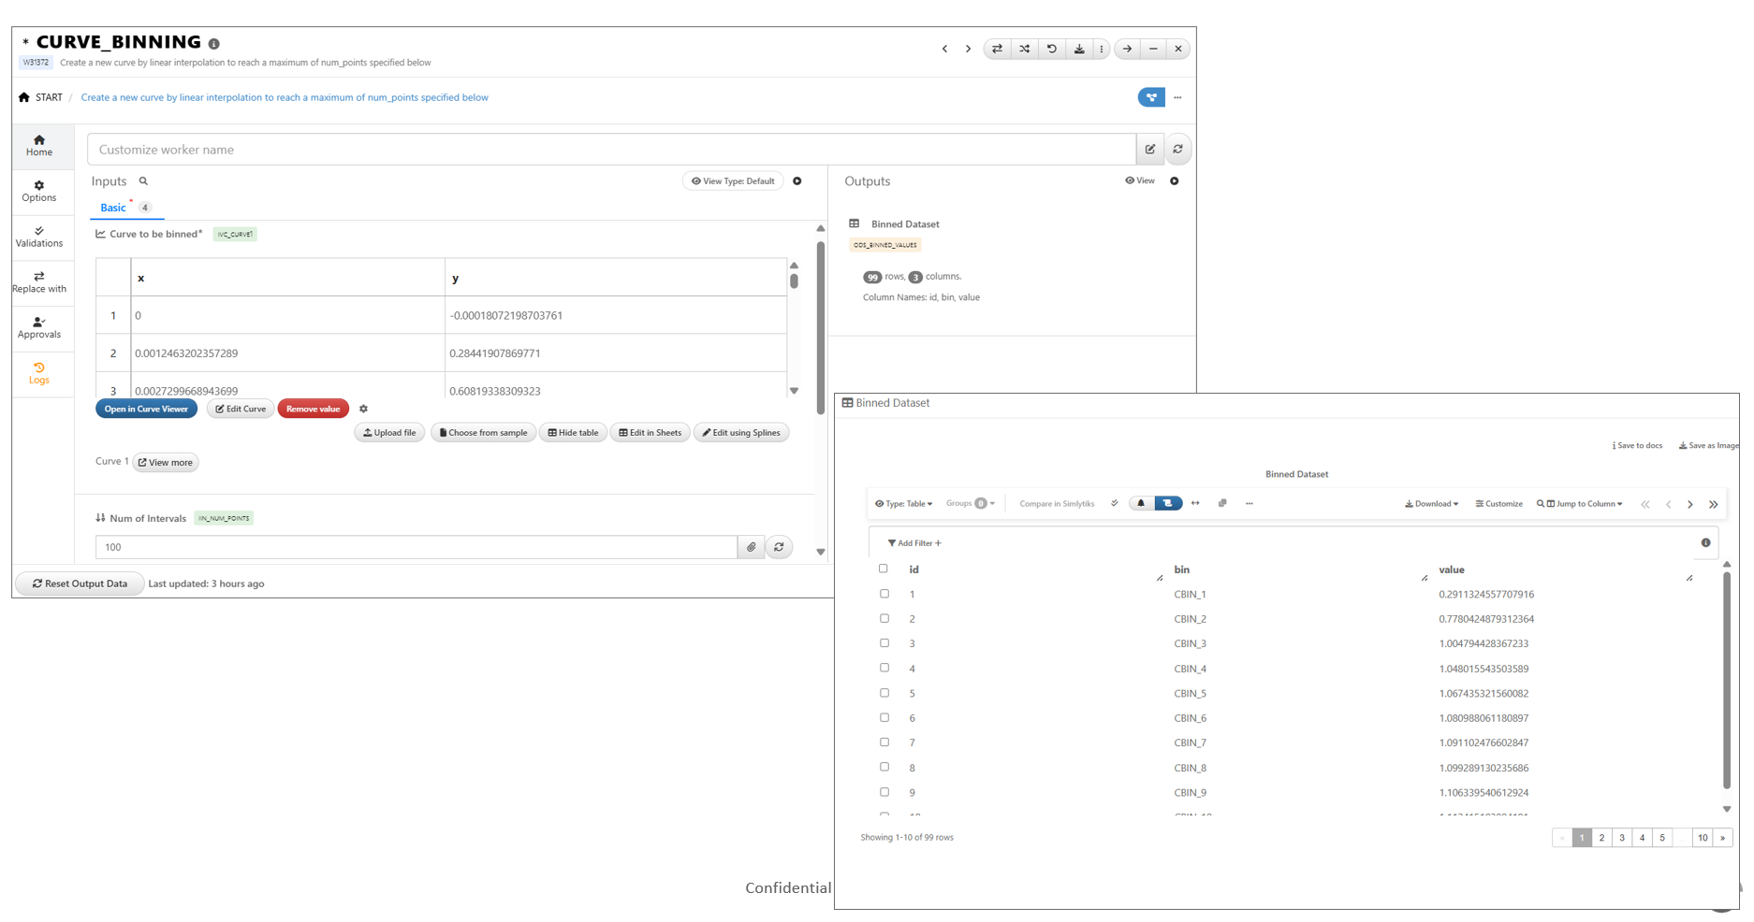Image resolution: width=1754 pixels, height=922 pixels.
Task: Click the shuffle icon in top toolbar
Action: pos(1024,49)
